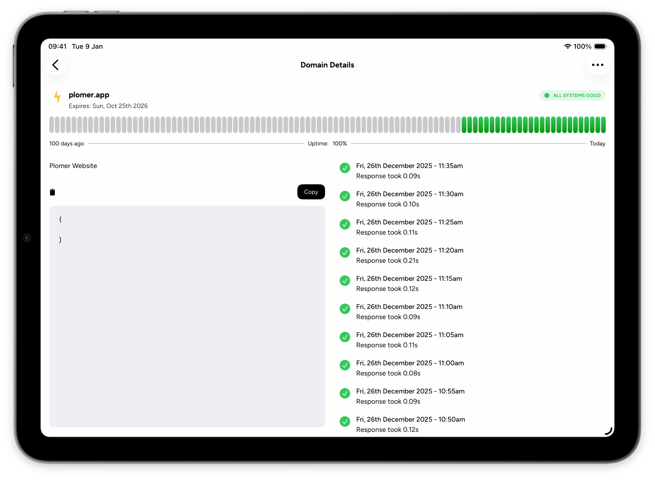The width and height of the screenshot is (655, 480).
Task: Click the plomer.app domain name heading
Action: (x=89, y=95)
